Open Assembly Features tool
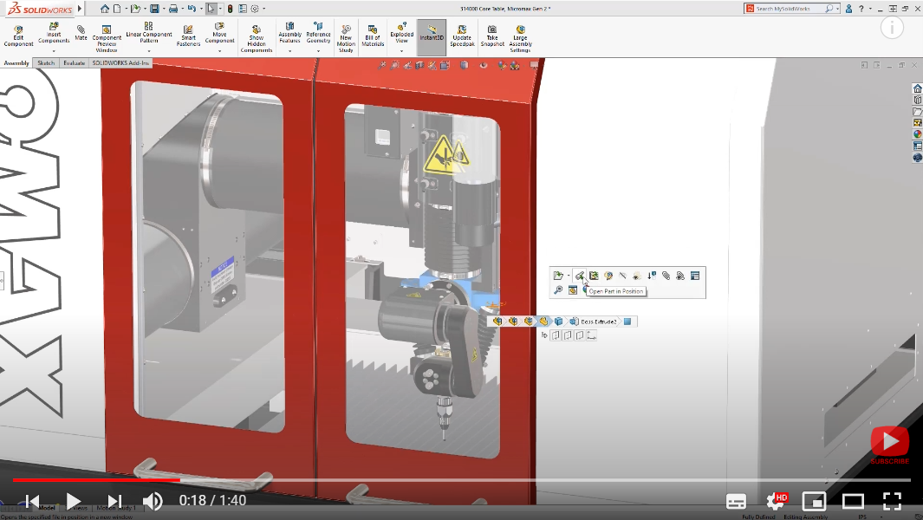Image resolution: width=923 pixels, height=520 pixels. [289, 33]
